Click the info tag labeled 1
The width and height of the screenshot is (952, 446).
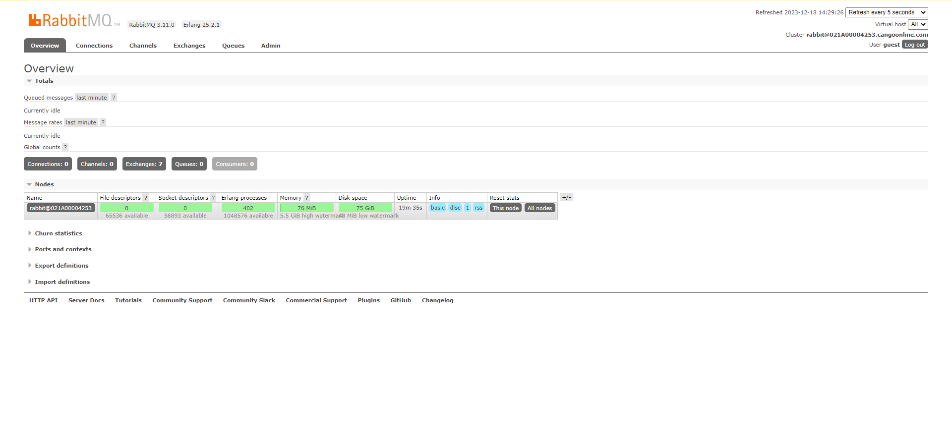(468, 208)
